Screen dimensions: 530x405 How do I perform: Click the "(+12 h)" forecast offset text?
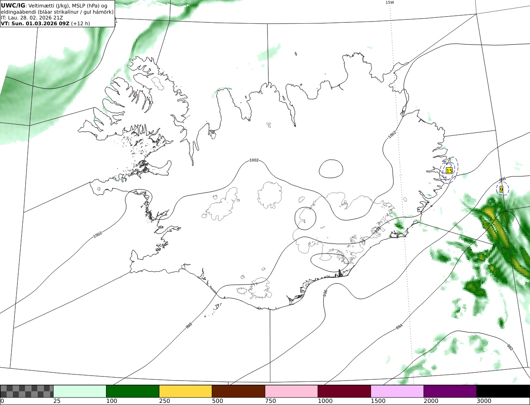coord(80,23)
